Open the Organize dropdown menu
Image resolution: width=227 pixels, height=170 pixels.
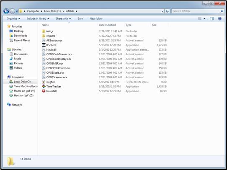coord(13,18)
